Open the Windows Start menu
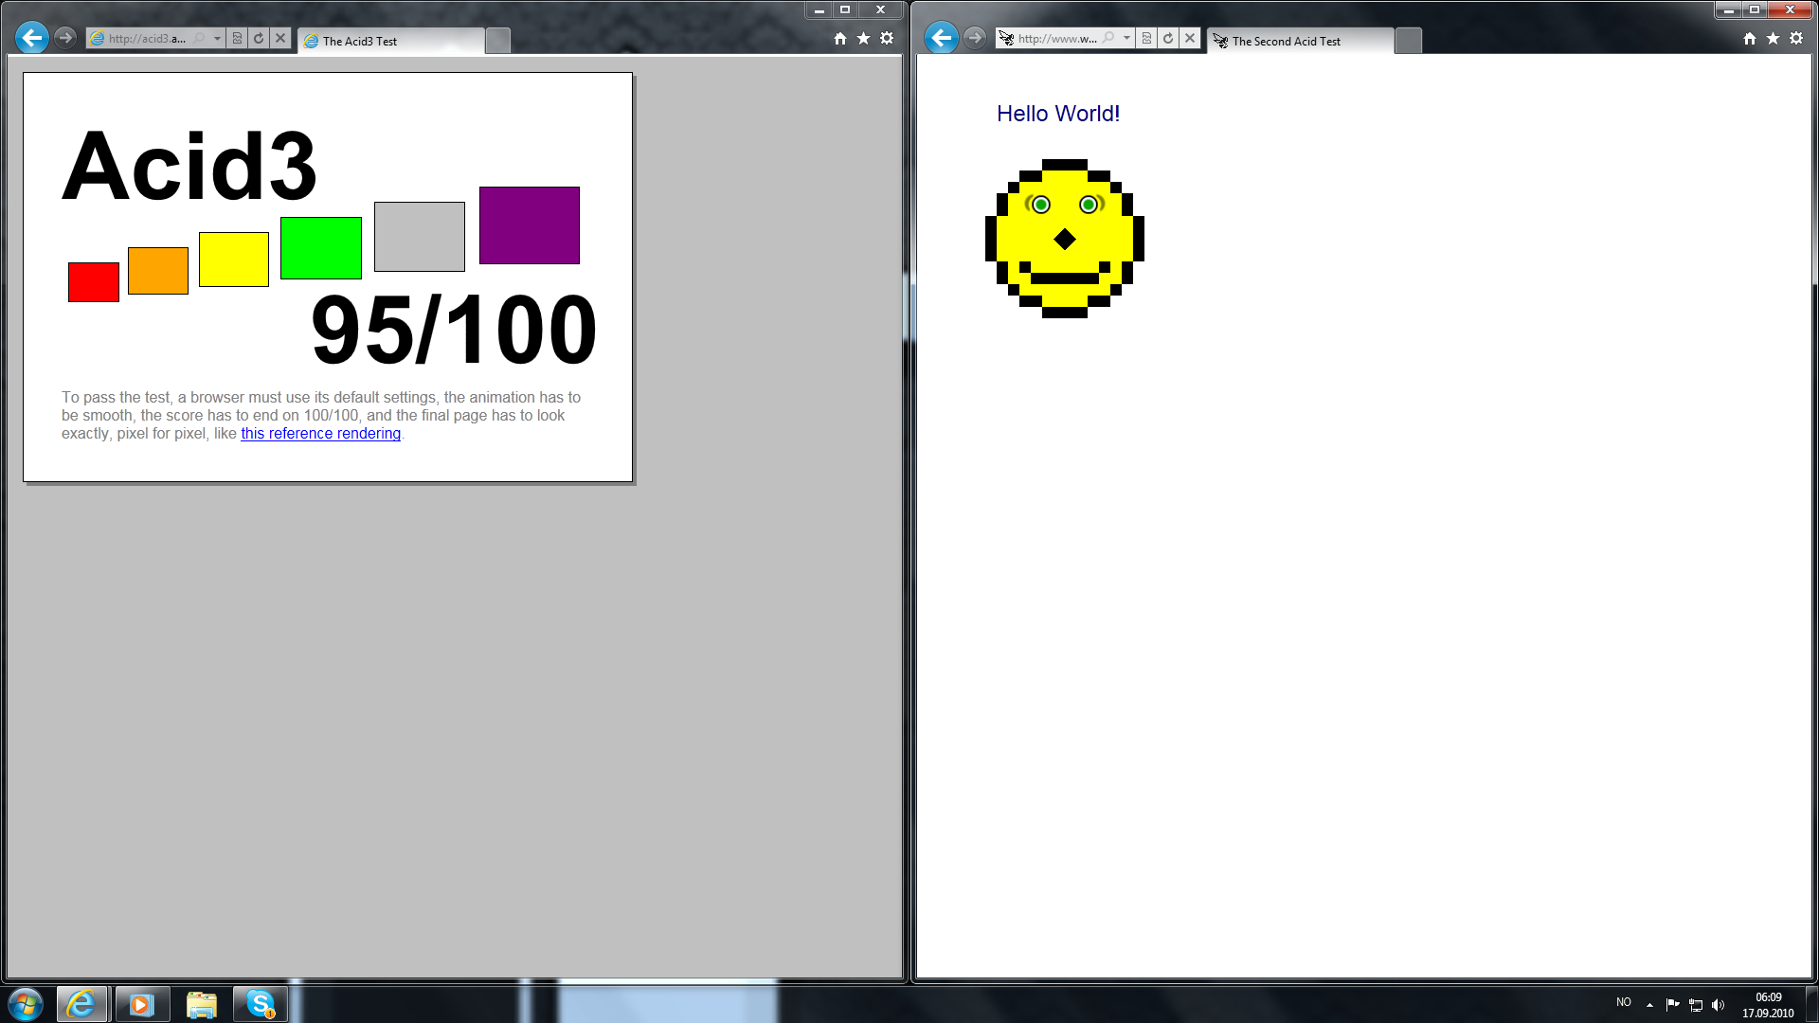Viewport: 1819px width, 1023px height. (x=26, y=1004)
